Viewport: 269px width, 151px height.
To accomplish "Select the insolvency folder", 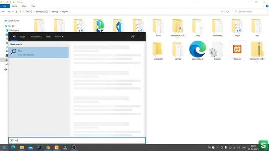I will [217, 28].
